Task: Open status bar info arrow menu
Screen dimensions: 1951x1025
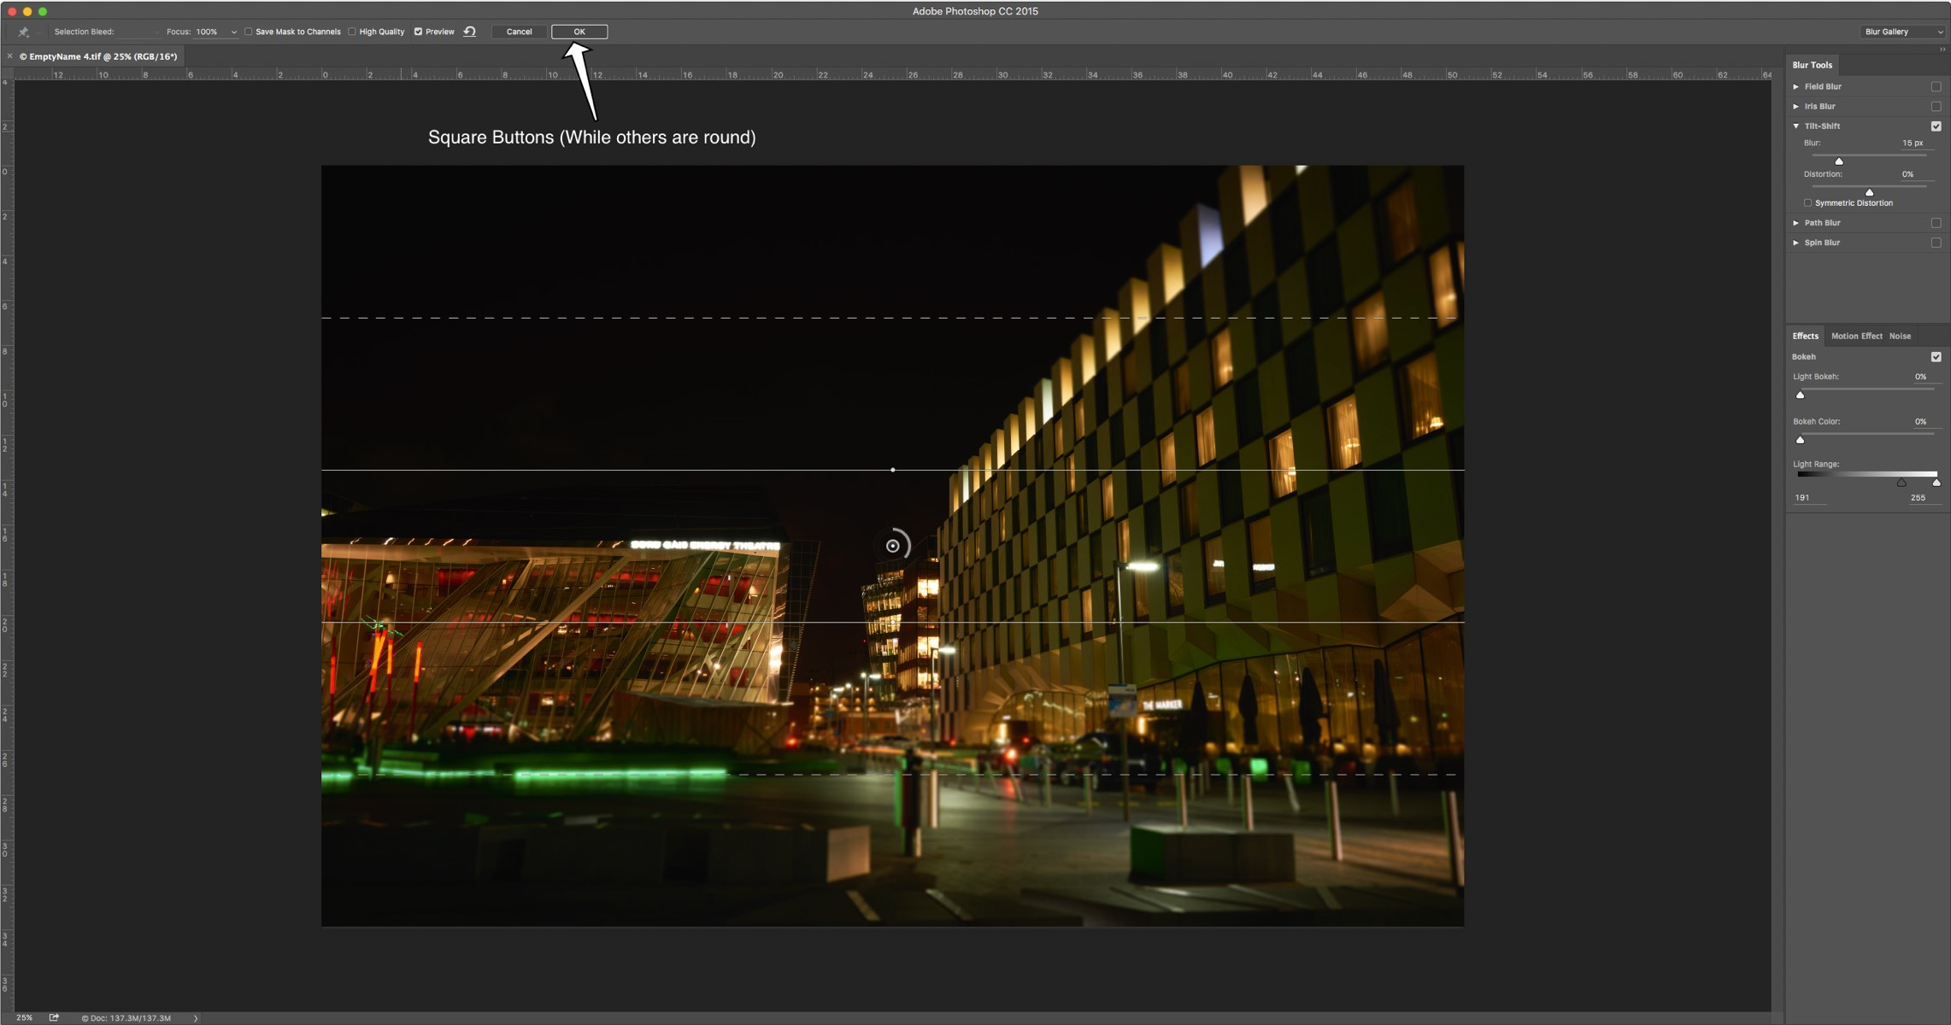Action: click(196, 1018)
